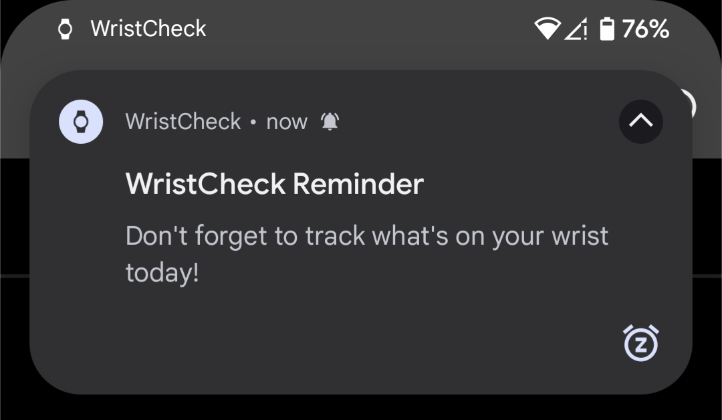Tap the cellular signal icon with exclamation
Image resolution: width=722 pixels, height=420 pixels.
(576, 29)
